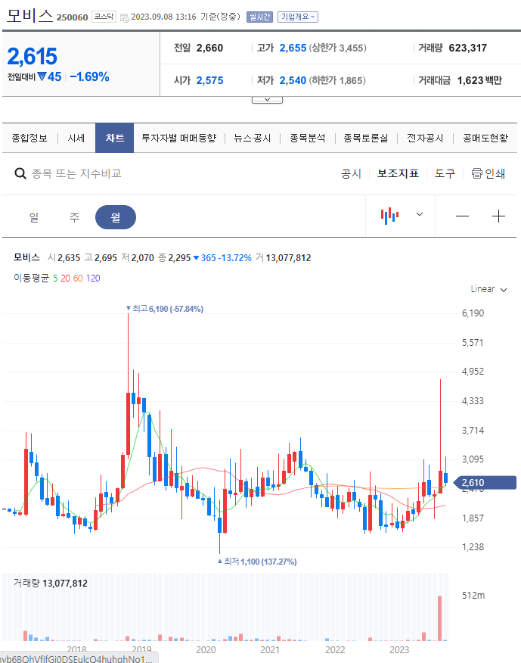Click the 2,610 current price marker
This screenshot has height=663, width=521.
coord(485,482)
